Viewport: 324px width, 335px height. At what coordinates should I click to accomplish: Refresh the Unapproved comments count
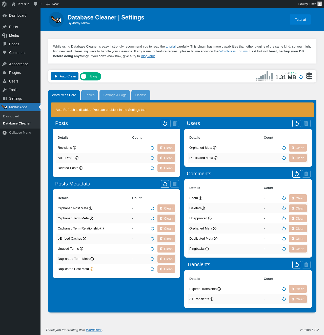point(284,218)
